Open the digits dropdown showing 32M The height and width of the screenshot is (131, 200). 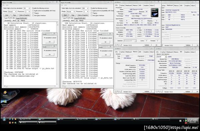pos(85,8)
